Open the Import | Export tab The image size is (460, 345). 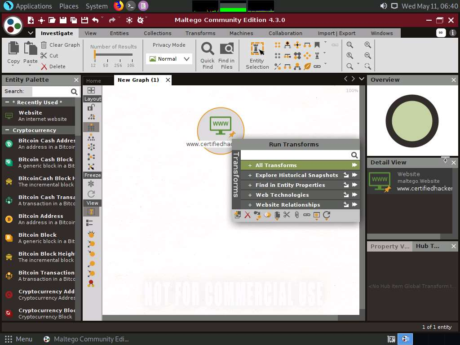pyautogui.click(x=337, y=33)
